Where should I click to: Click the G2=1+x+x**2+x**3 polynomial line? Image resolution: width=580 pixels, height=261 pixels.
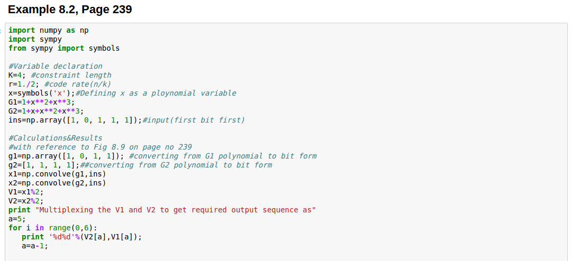pyautogui.click(x=46, y=111)
